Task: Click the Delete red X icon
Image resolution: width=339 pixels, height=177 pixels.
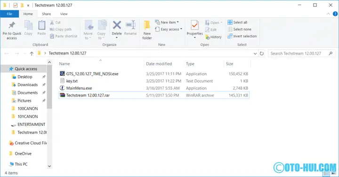Action: coord(117,25)
